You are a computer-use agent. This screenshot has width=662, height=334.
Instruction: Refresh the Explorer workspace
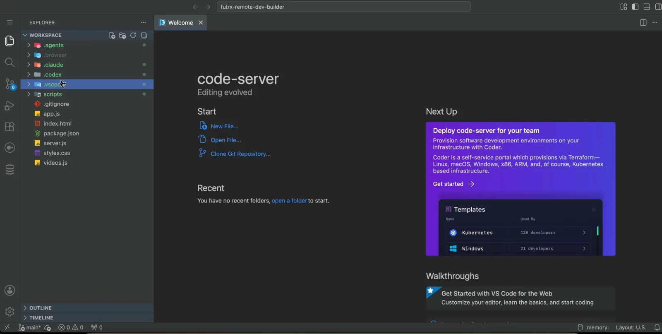click(133, 36)
